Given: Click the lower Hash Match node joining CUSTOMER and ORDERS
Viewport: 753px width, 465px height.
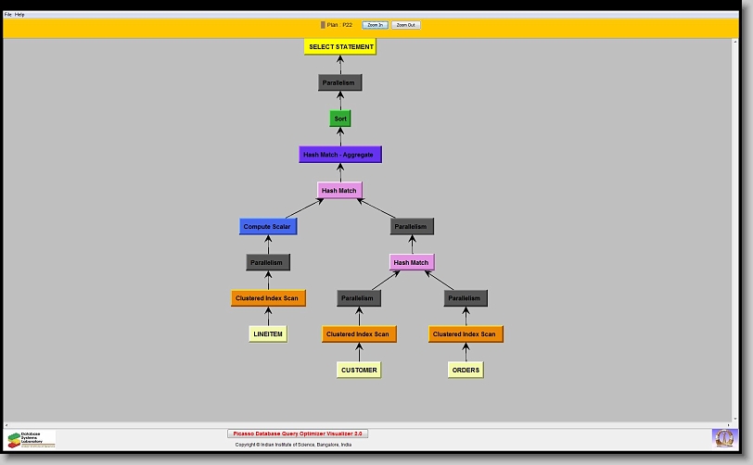Looking at the screenshot, I should 411,262.
